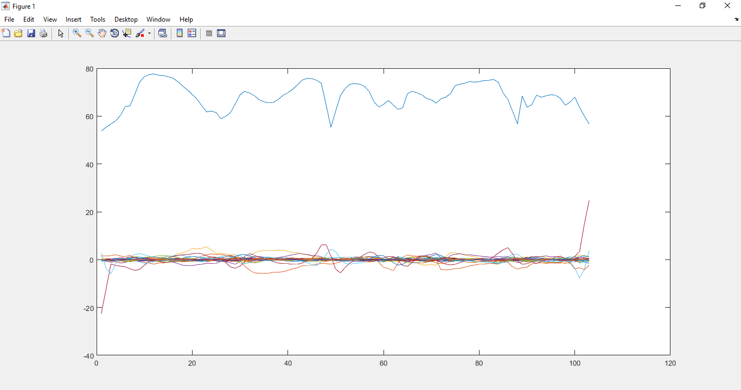Click the dock figure arrow at menu bar end
This screenshot has width=741, height=390.
point(736,19)
